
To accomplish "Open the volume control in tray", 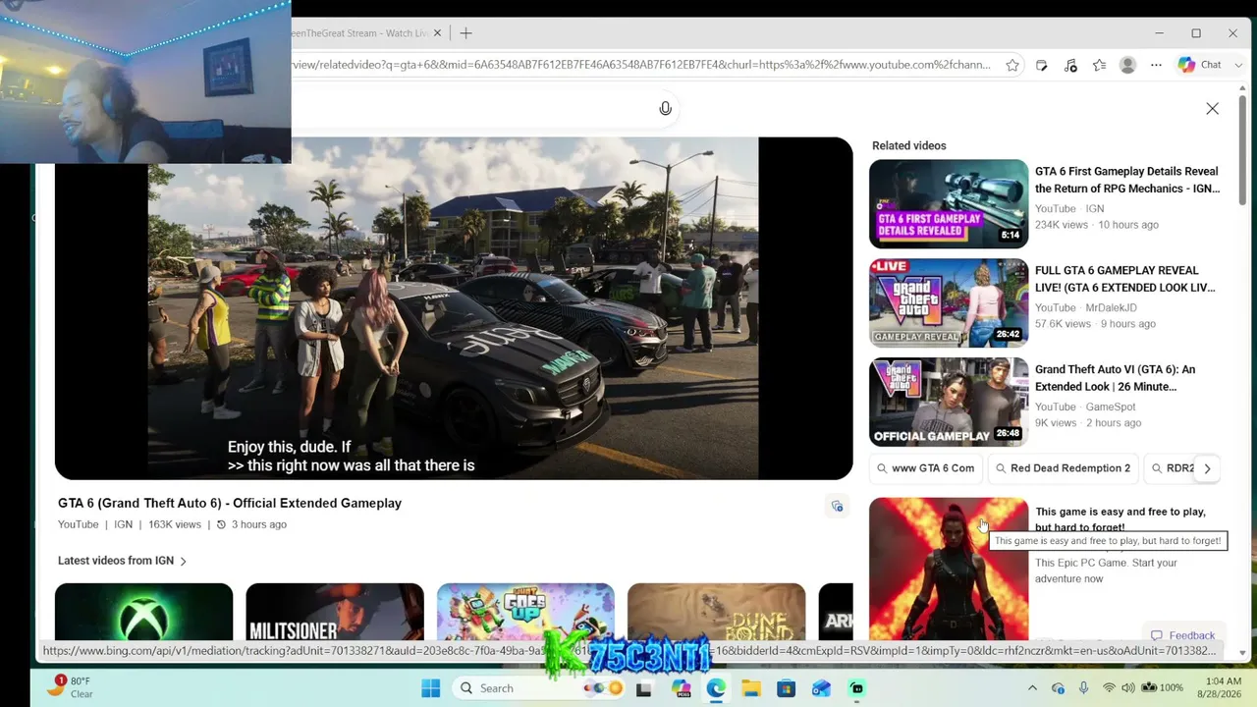I will pyautogui.click(x=1127, y=688).
